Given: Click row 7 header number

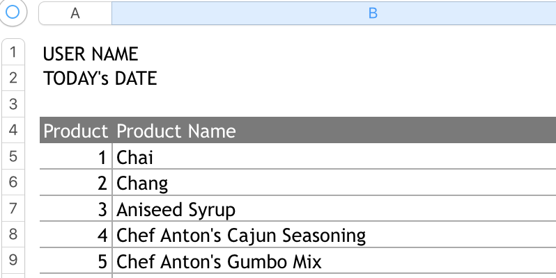Looking at the screenshot, I should (x=13, y=209).
